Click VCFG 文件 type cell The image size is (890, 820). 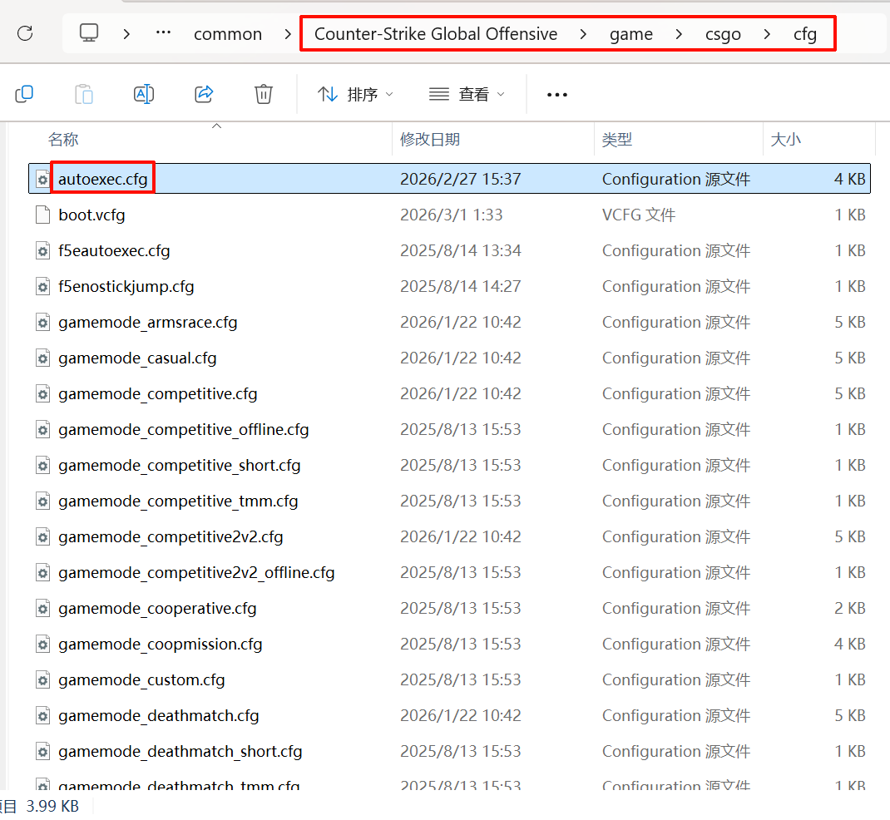[x=639, y=215]
